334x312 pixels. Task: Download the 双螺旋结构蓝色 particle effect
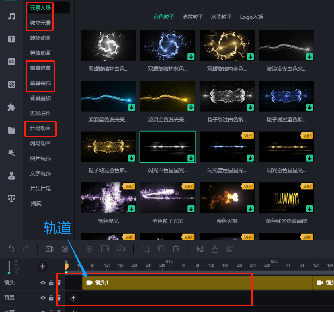[x=191, y=57]
